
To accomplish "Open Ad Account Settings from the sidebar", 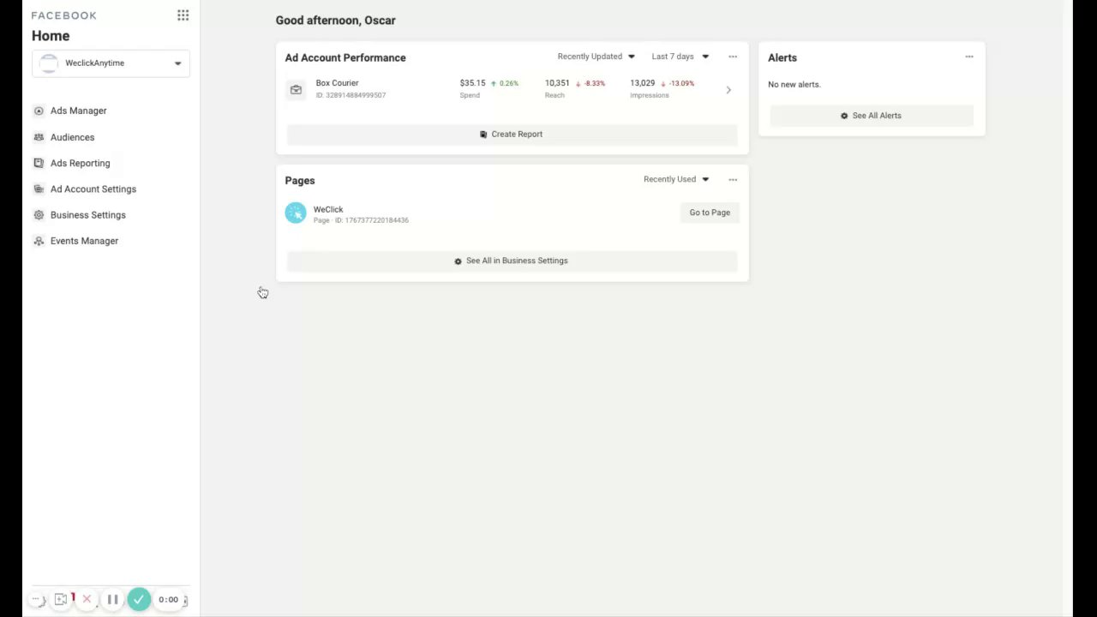I will tap(93, 189).
